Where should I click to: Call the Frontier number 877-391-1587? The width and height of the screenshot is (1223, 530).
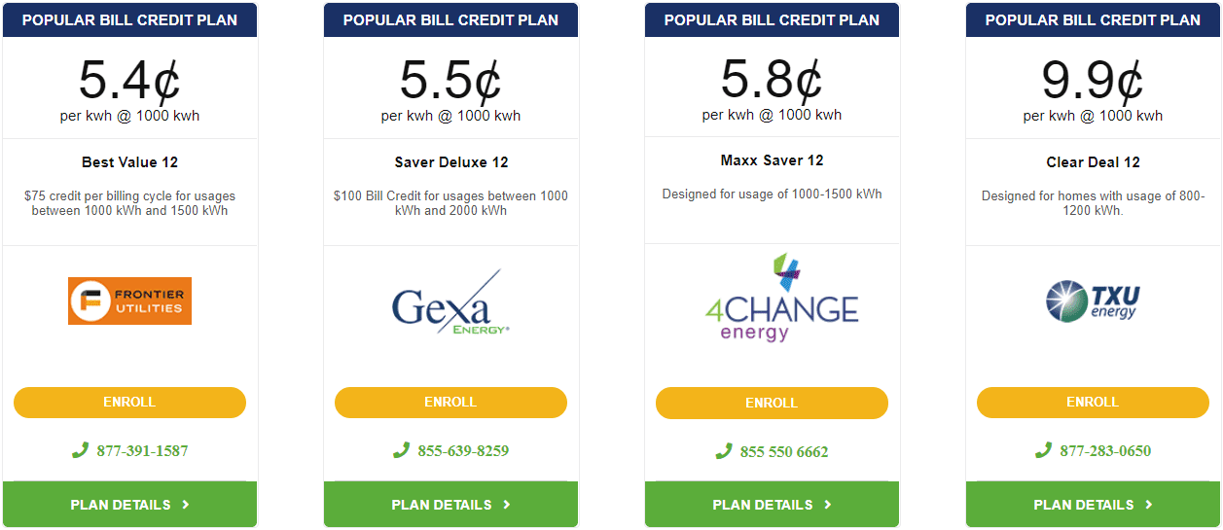pos(142,451)
